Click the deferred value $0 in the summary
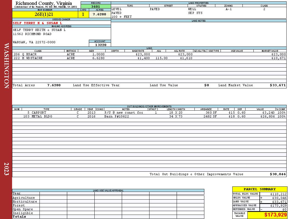Image resolution: width=288 pixels, height=219 pixels. (284, 209)
